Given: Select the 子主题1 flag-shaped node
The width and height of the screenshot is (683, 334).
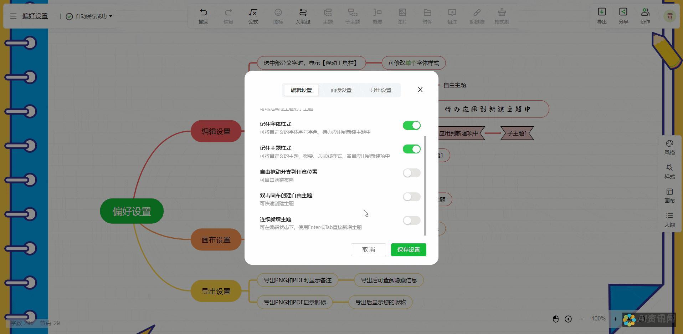Looking at the screenshot, I should [x=517, y=133].
